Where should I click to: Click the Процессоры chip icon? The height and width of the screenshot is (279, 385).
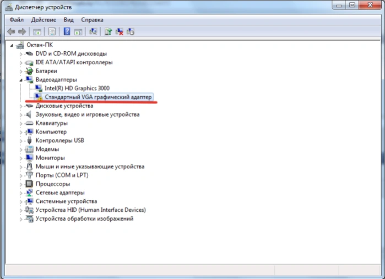(x=29, y=184)
